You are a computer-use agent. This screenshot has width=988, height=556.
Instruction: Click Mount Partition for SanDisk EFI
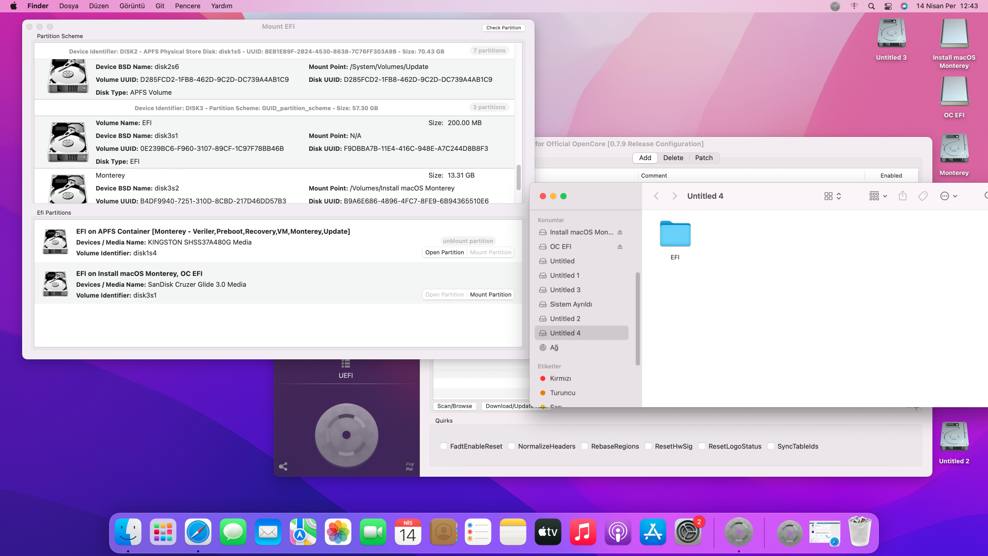coord(490,295)
